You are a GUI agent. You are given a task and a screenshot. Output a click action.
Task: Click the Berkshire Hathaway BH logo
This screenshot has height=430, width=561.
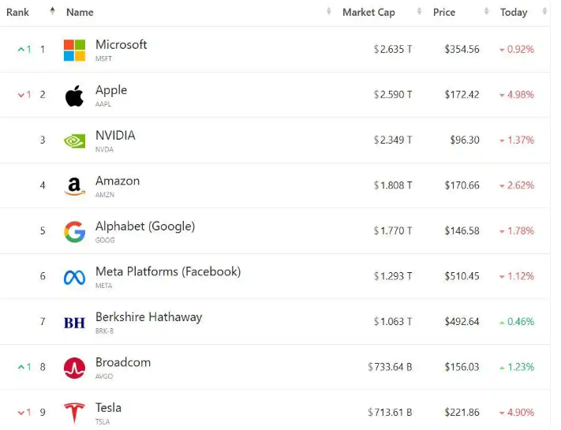click(74, 323)
